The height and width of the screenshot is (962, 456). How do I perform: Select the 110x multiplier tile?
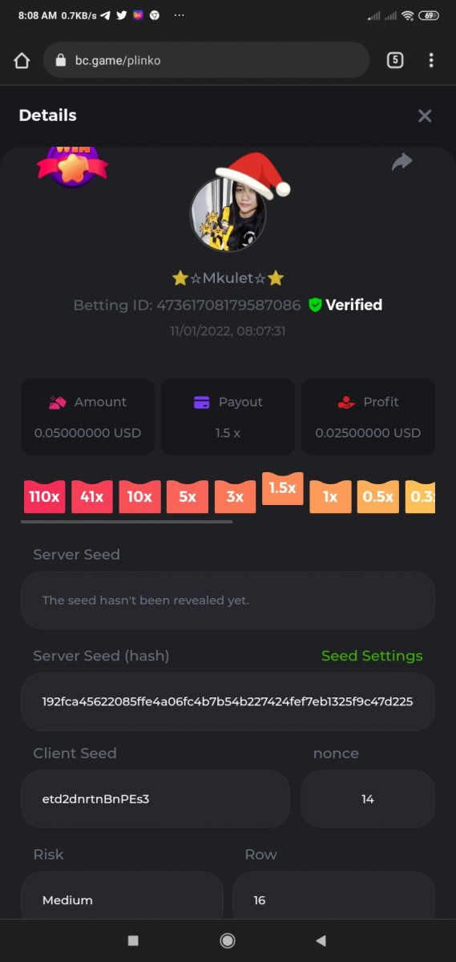click(44, 497)
